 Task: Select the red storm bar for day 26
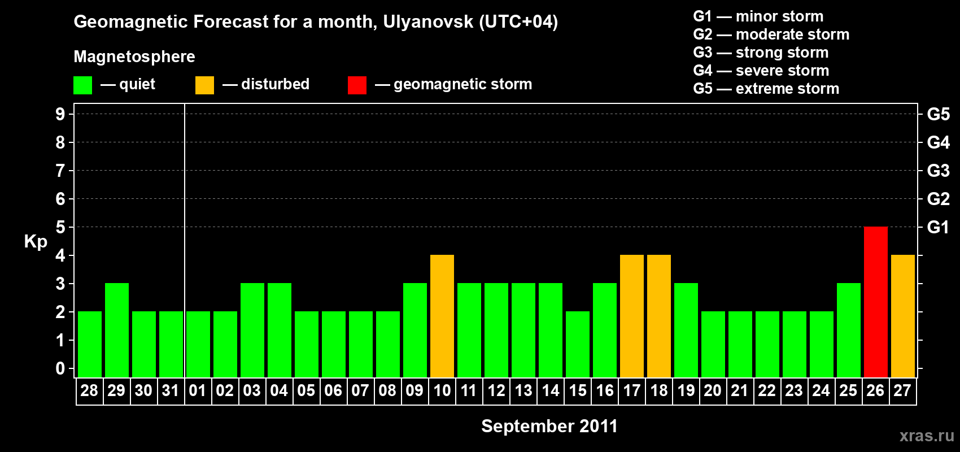coord(875,302)
